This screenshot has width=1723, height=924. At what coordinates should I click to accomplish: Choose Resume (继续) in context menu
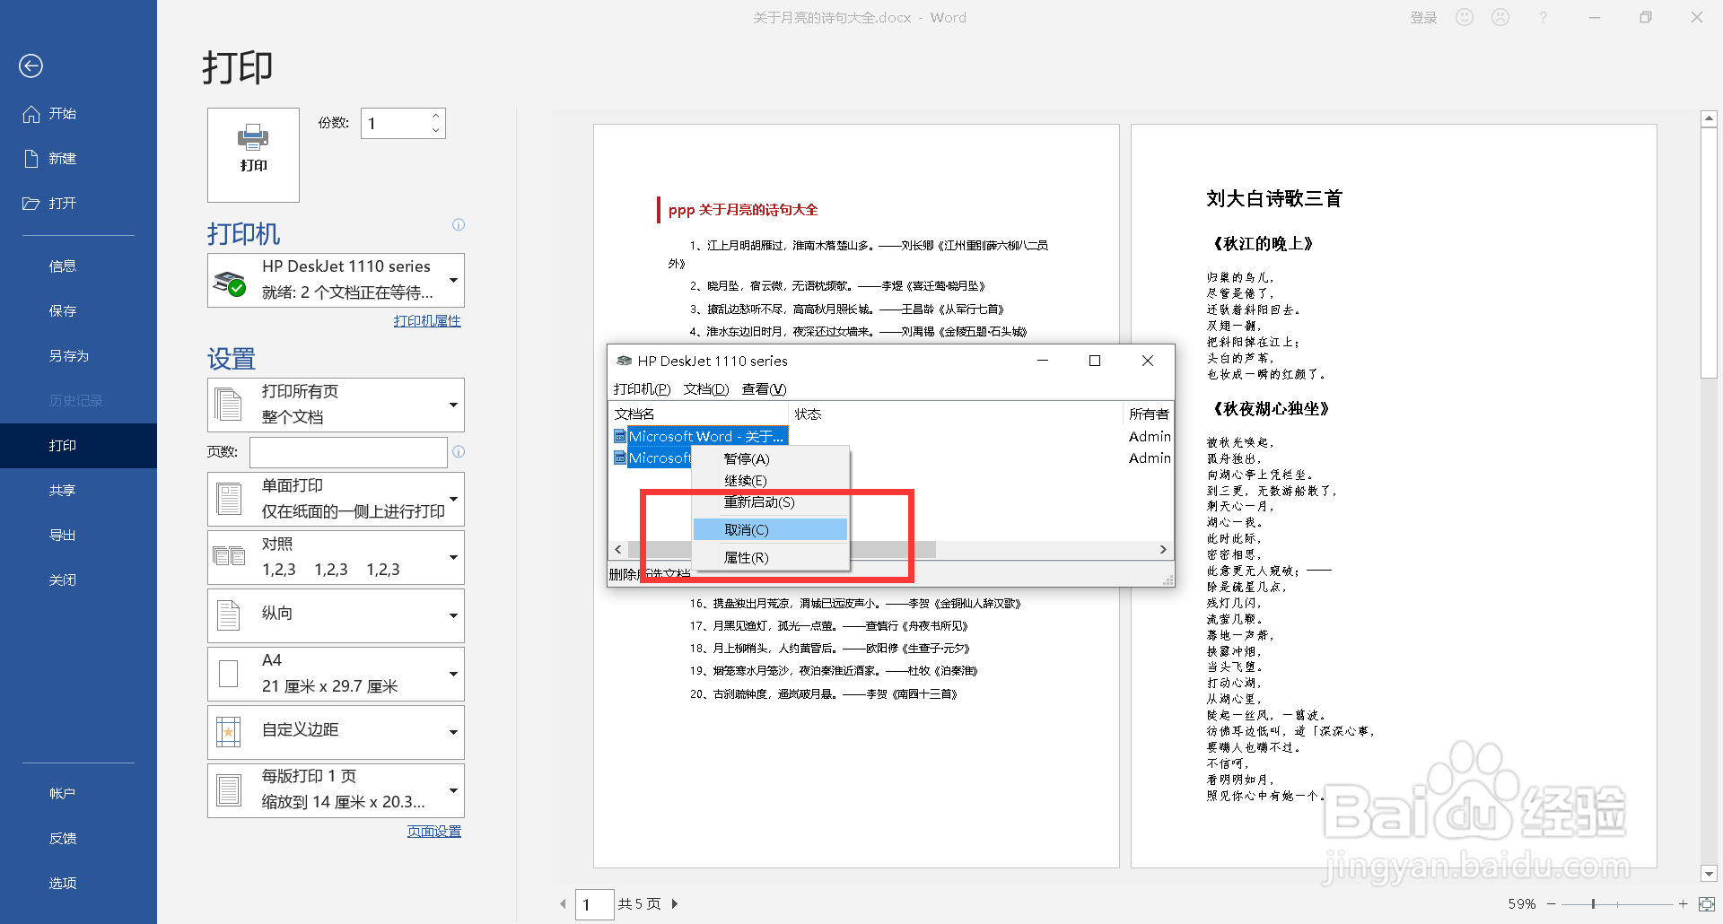click(x=770, y=480)
